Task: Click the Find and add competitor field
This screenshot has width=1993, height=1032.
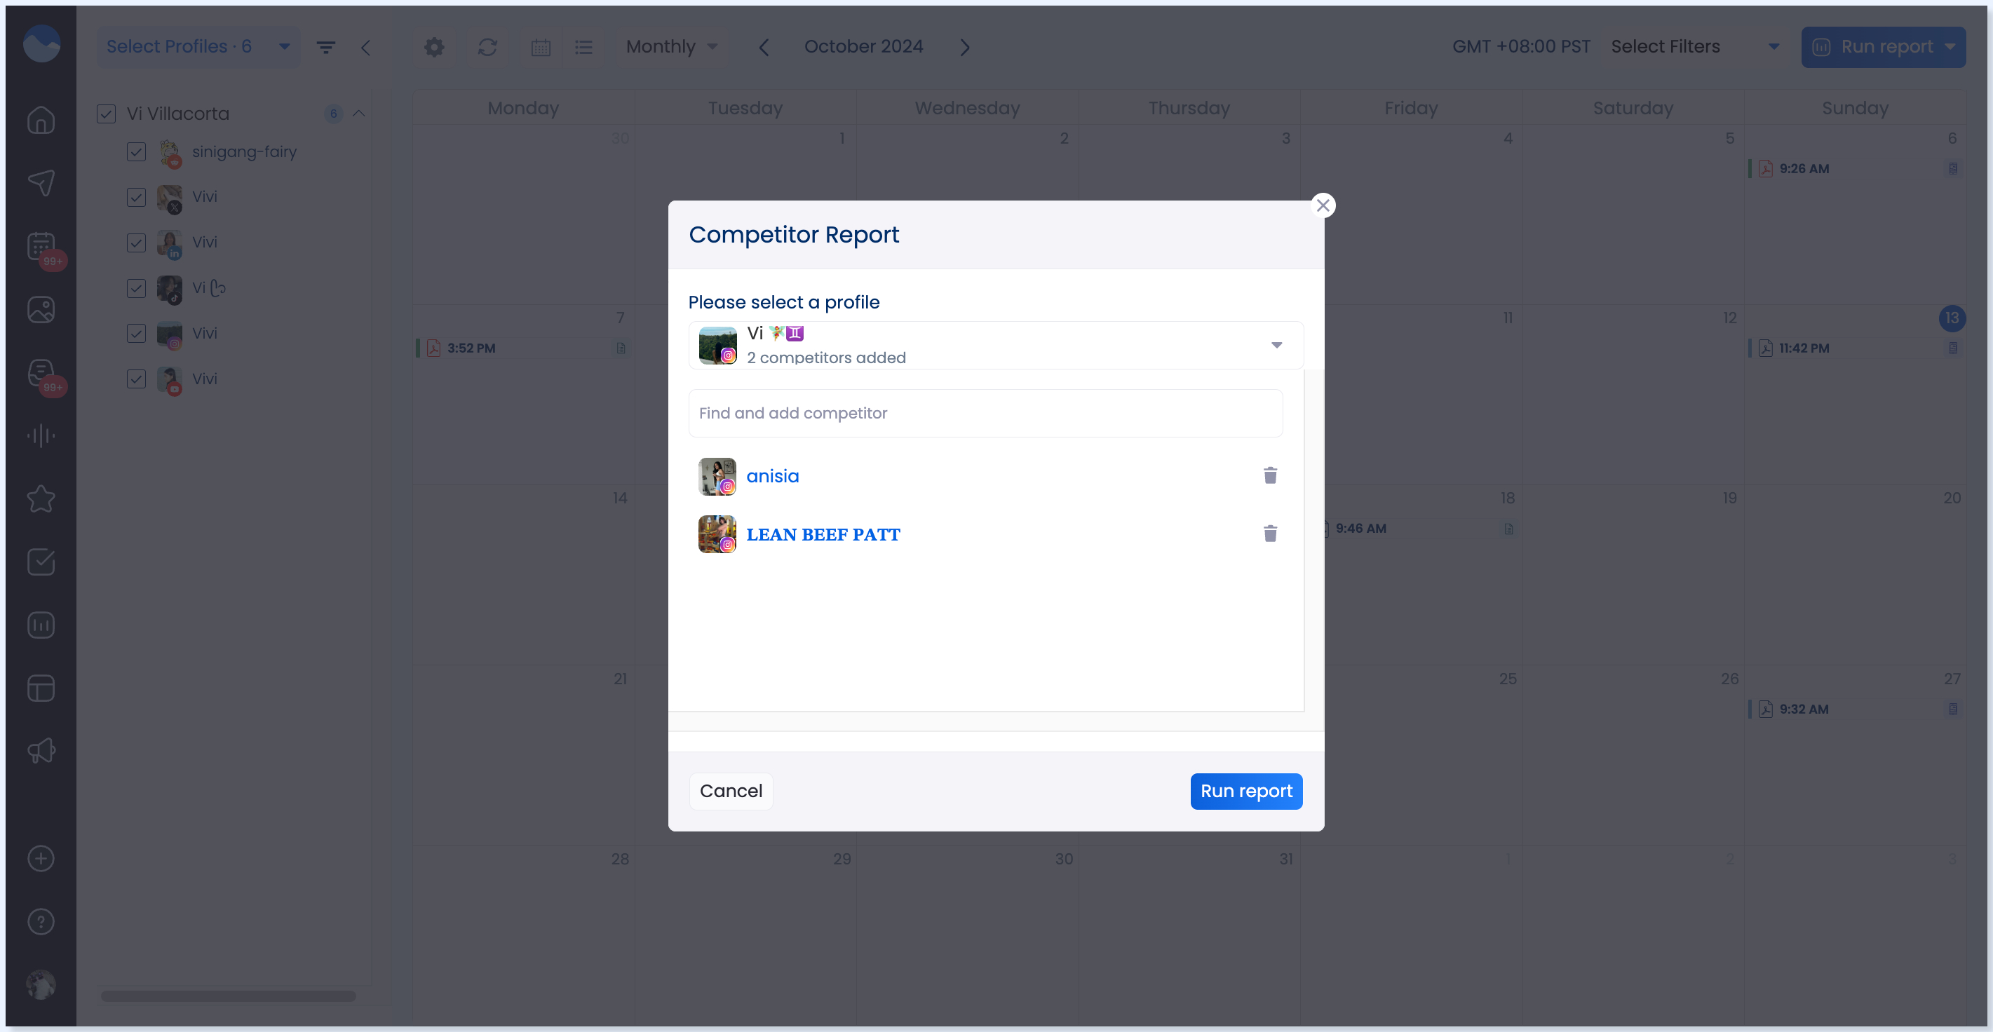Action: click(x=985, y=412)
